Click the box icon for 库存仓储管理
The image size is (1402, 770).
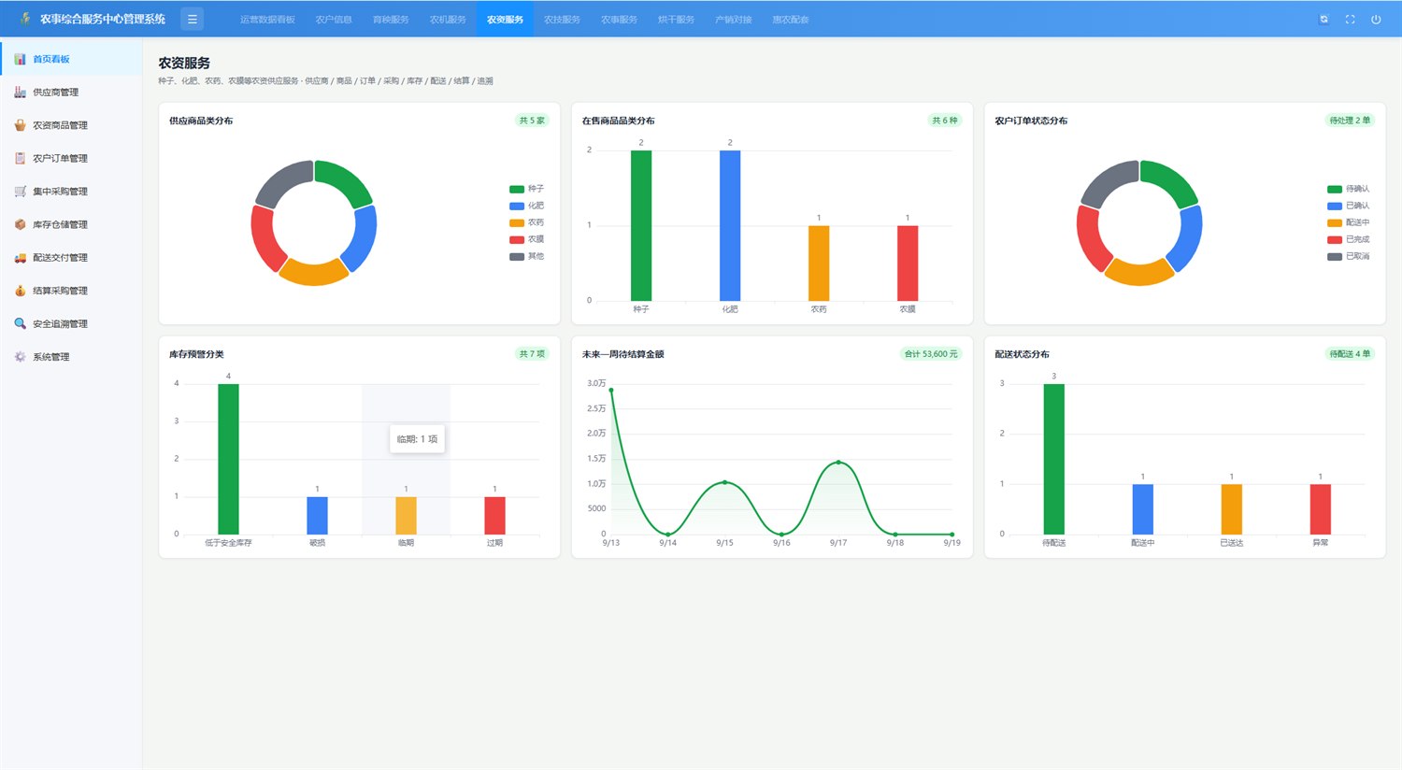[x=20, y=224]
